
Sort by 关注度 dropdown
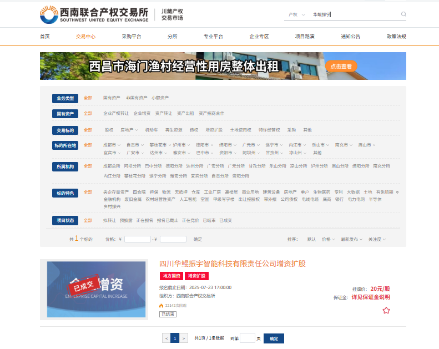(377, 239)
